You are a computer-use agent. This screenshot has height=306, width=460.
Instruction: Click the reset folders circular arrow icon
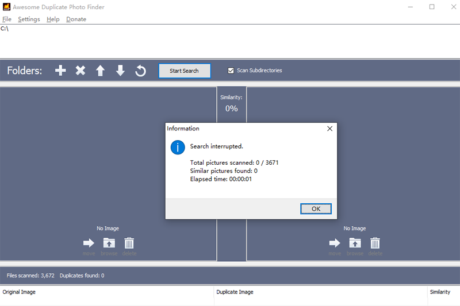(x=140, y=71)
